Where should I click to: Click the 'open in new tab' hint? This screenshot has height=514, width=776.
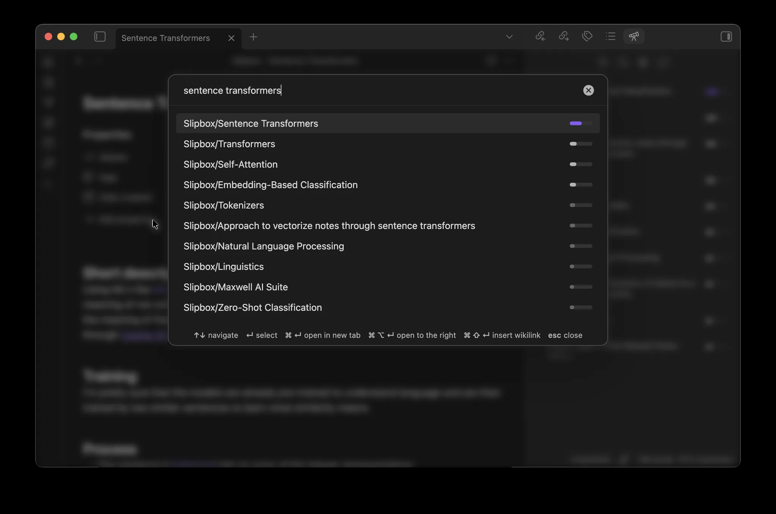coord(323,335)
